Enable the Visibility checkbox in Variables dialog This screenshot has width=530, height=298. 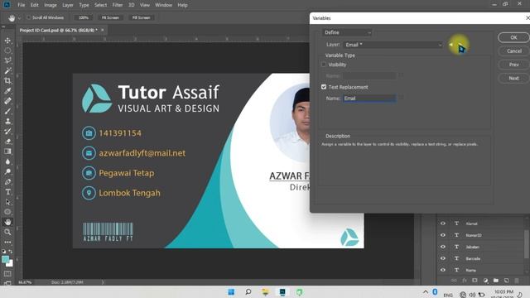click(324, 65)
